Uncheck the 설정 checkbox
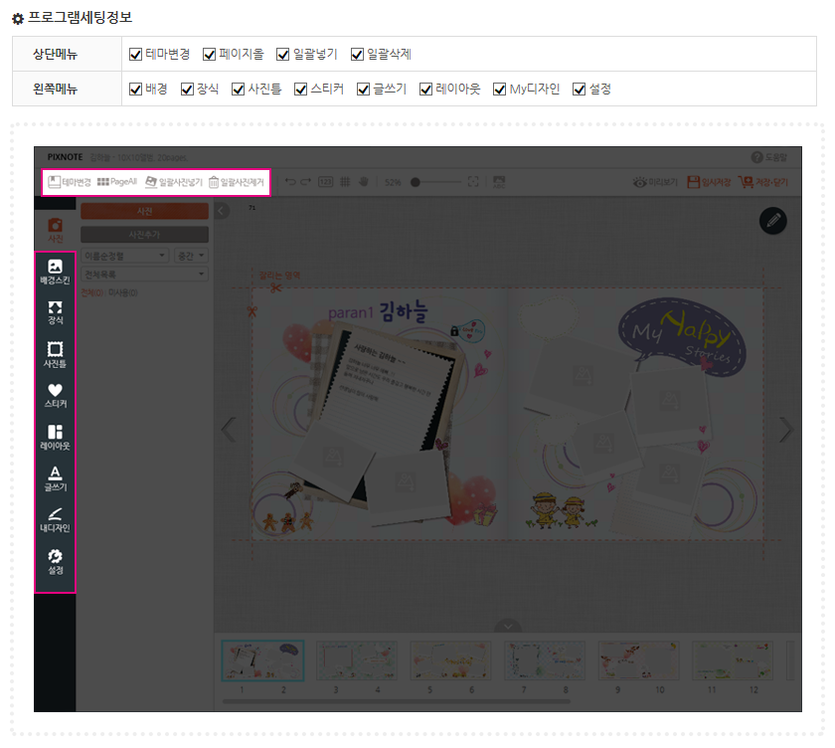This screenshot has width=835, height=748. (579, 90)
